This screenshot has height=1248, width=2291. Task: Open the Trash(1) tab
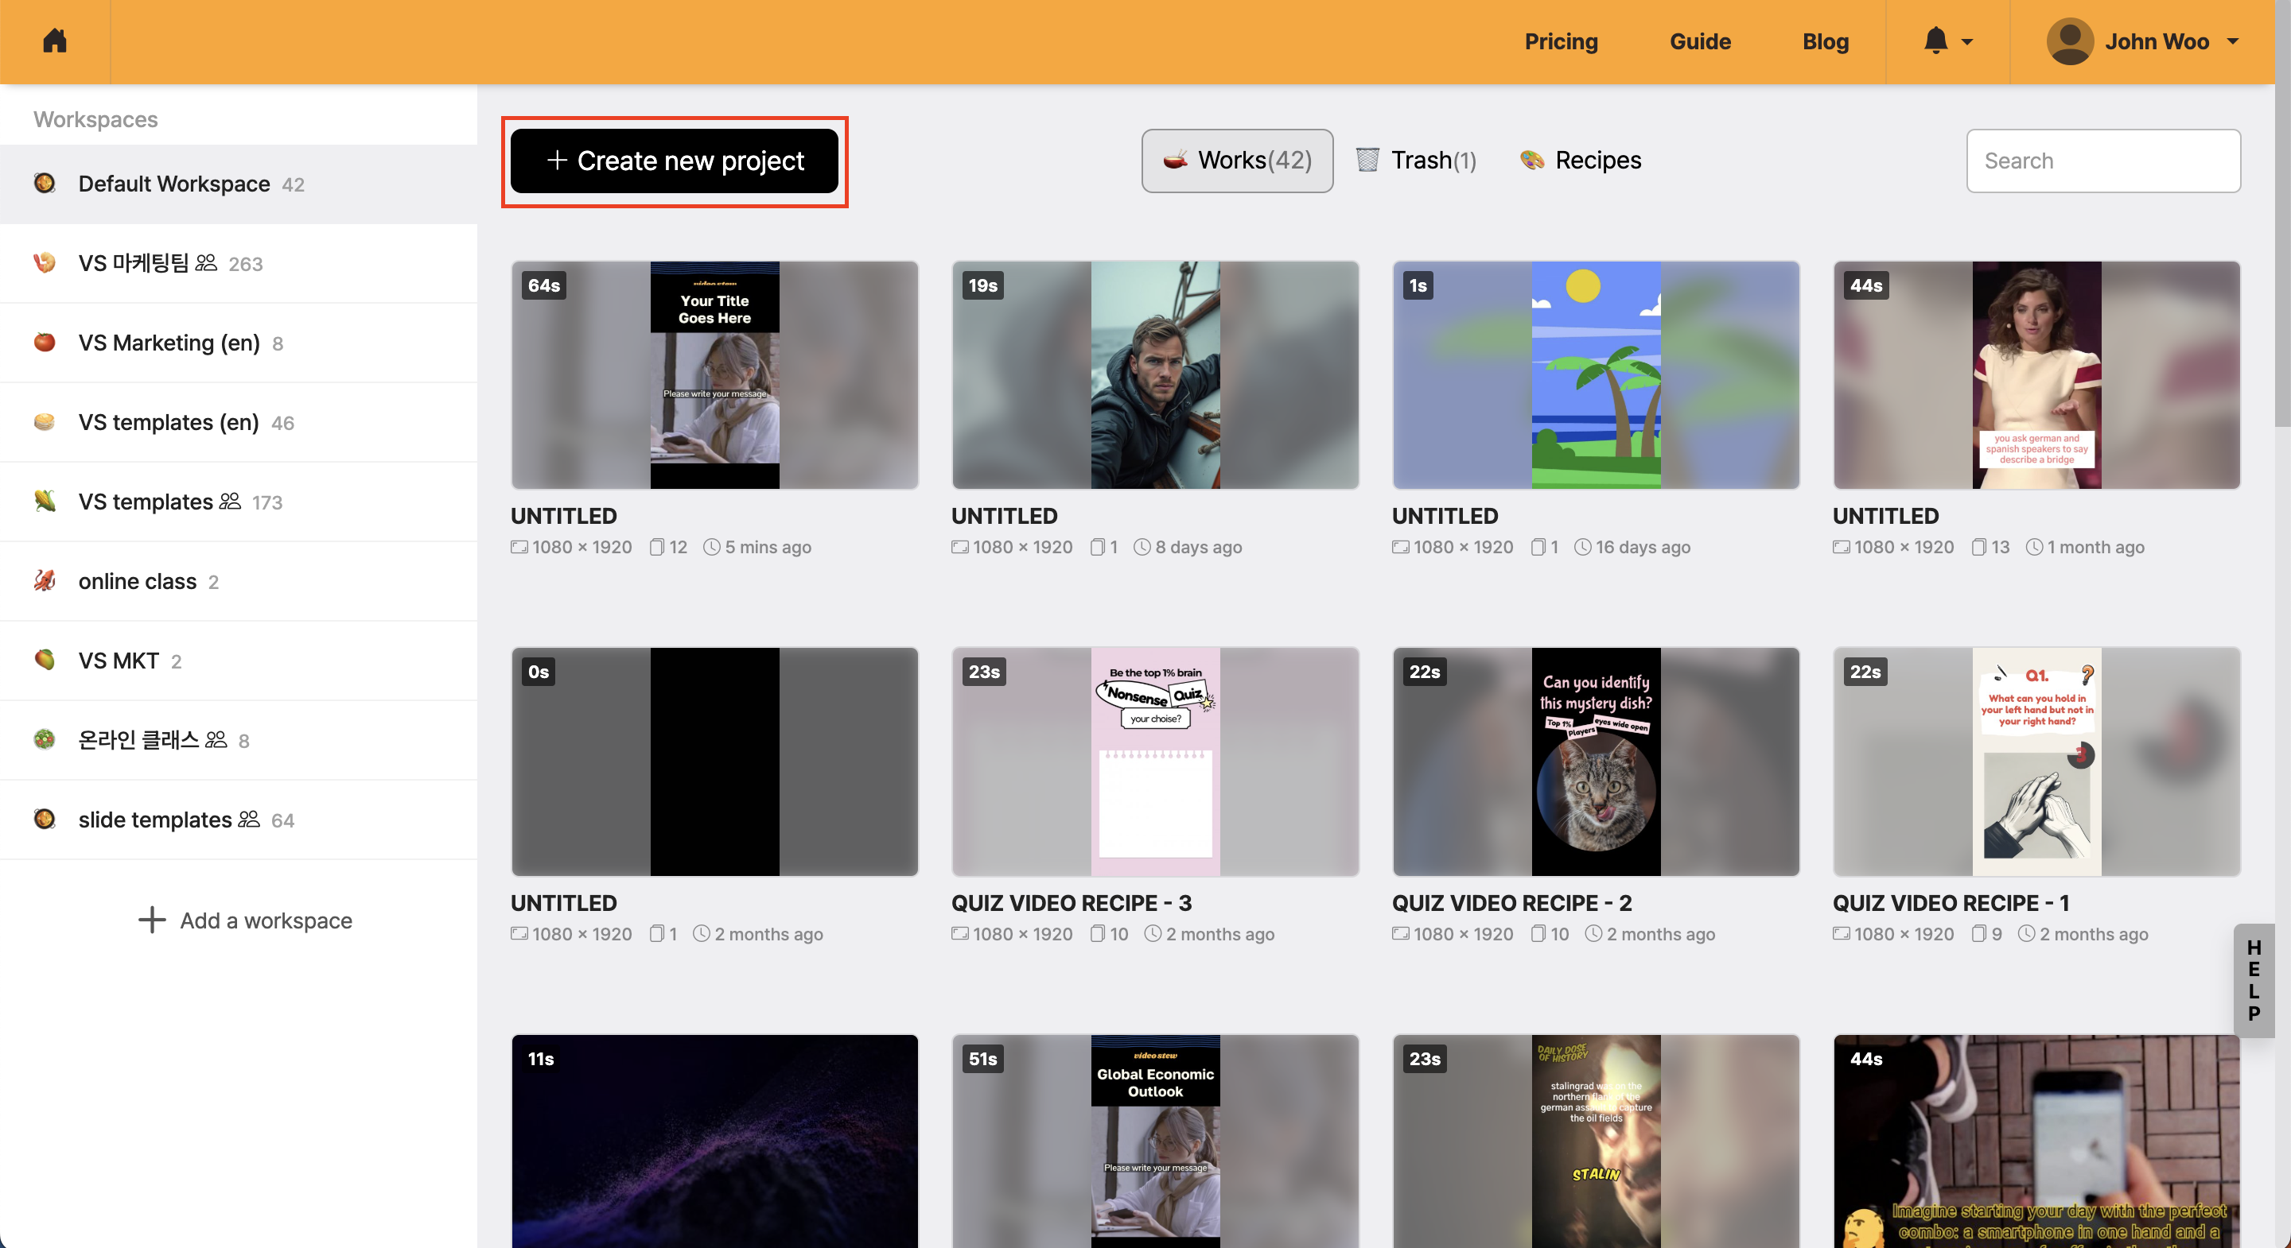tap(1416, 160)
